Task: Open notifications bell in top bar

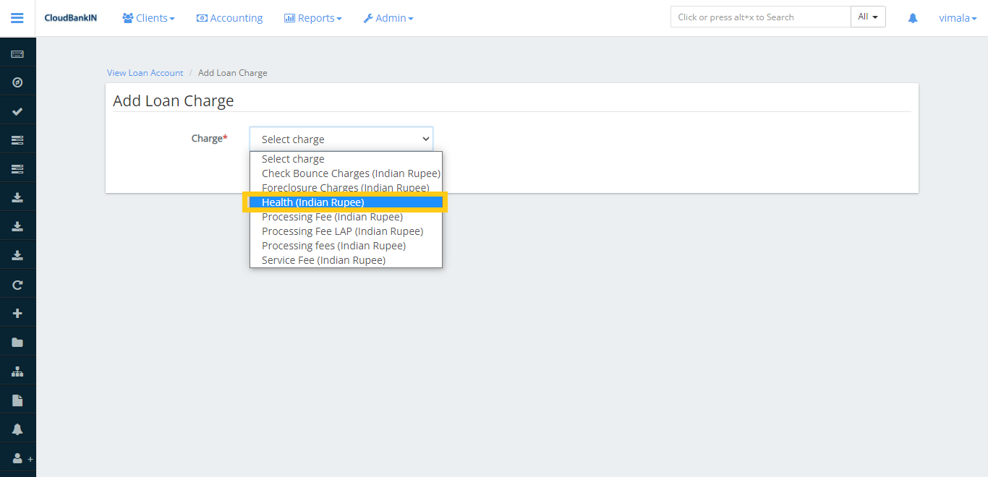Action: coord(913,18)
